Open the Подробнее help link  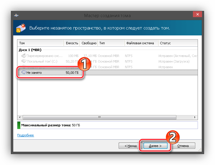pos(26,135)
